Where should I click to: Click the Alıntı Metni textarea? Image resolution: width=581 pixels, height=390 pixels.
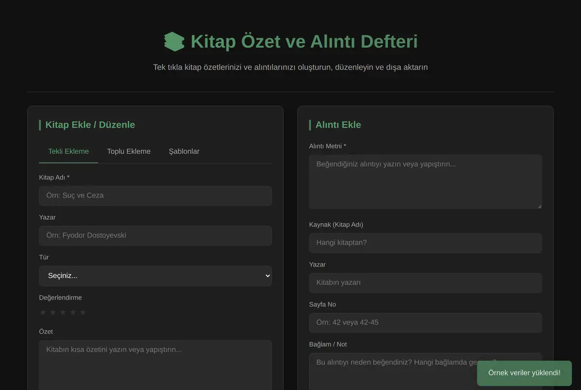point(426,181)
